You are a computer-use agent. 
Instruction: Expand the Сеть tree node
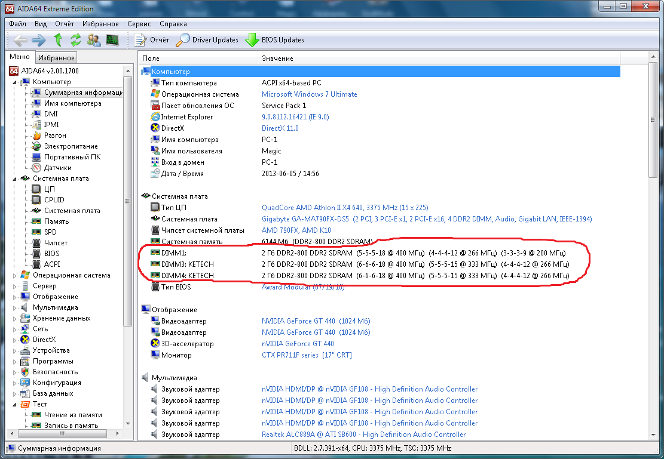pyautogui.click(x=14, y=329)
